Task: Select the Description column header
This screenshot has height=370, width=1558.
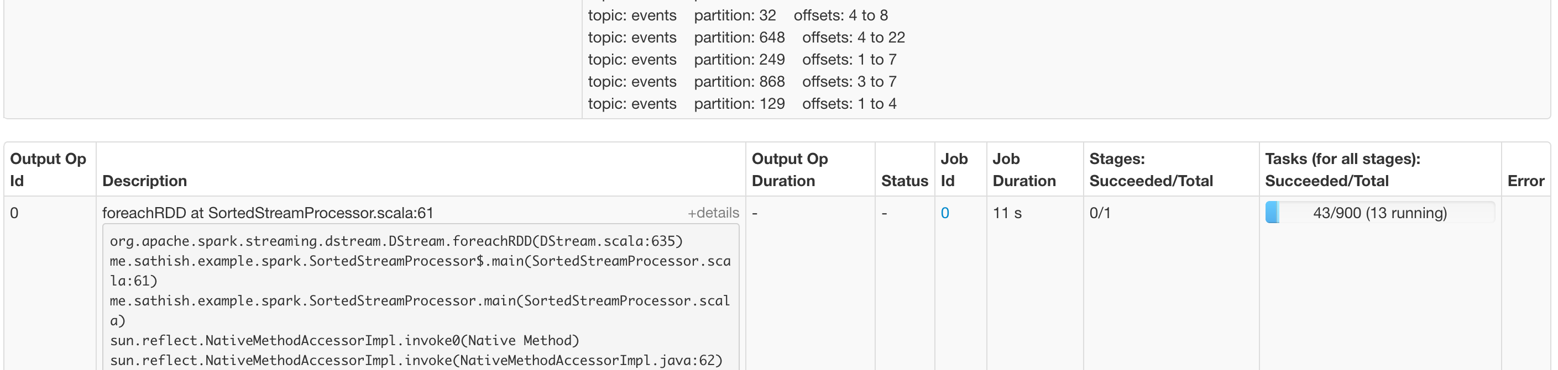Action: 144,181
